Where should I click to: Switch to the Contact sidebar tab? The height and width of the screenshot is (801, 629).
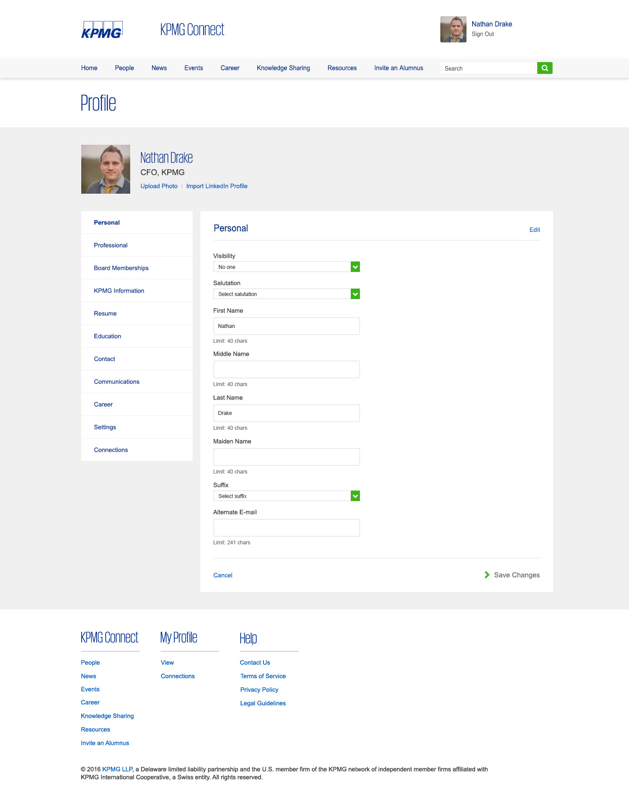point(137,359)
